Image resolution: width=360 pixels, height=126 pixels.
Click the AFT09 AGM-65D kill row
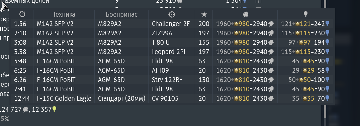tap(172, 70)
